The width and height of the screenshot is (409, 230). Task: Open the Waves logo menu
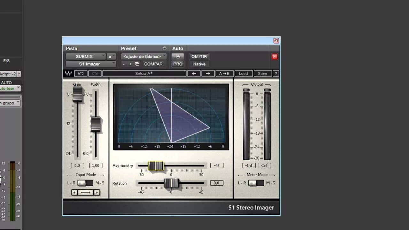(x=68, y=73)
